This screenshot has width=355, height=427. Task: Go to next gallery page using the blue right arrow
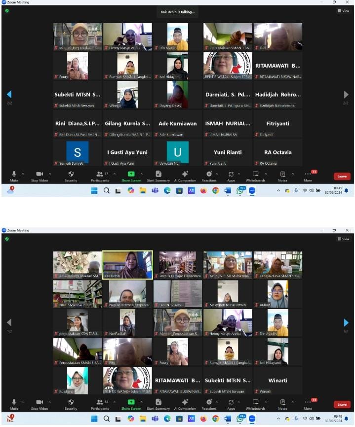(346, 322)
